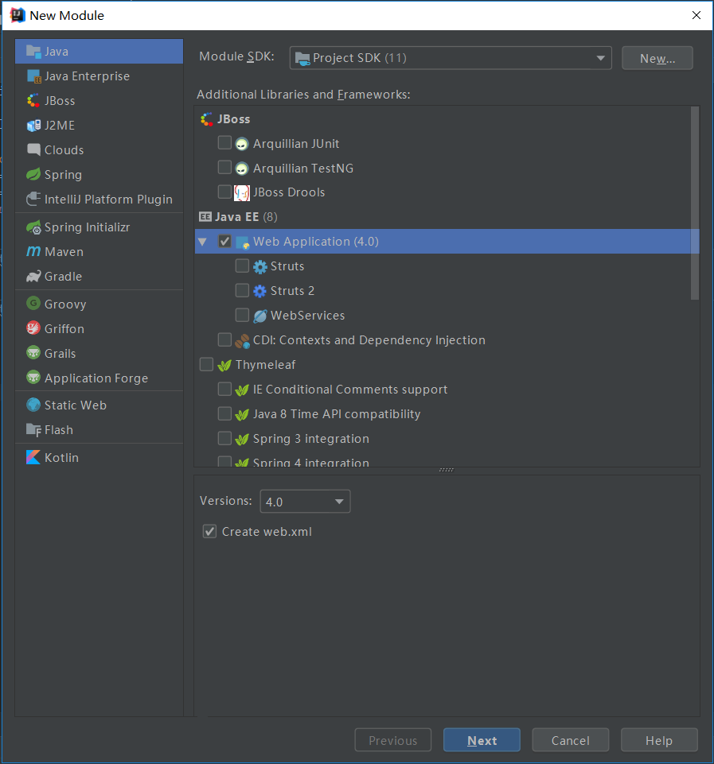Click the Kotlin icon
This screenshot has height=764, width=714.
[33, 457]
